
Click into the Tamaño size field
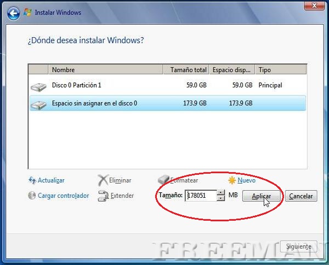[x=201, y=196]
